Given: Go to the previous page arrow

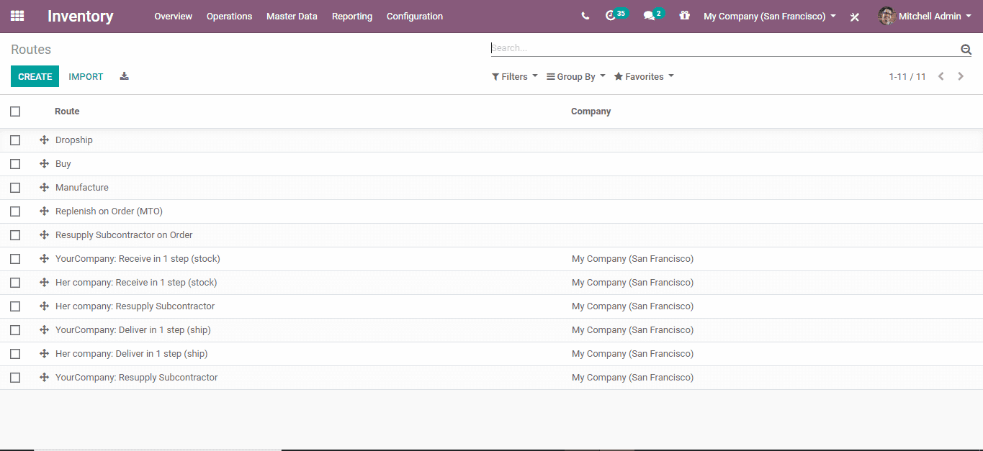Looking at the screenshot, I should coord(941,76).
